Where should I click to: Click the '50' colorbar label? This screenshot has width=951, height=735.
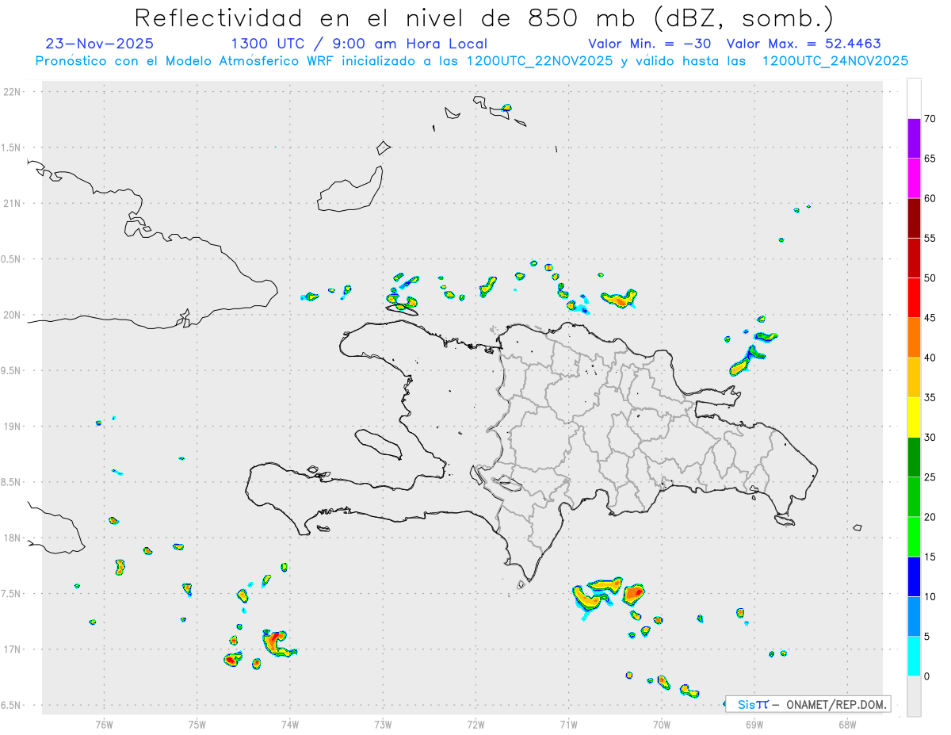(x=930, y=278)
